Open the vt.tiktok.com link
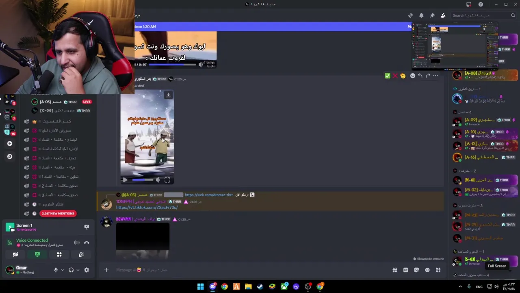The image size is (520, 293). pos(147,208)
